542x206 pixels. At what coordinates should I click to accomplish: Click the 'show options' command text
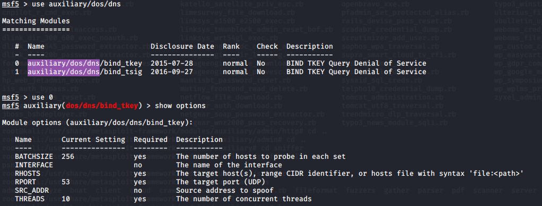(x=180, y=105)
